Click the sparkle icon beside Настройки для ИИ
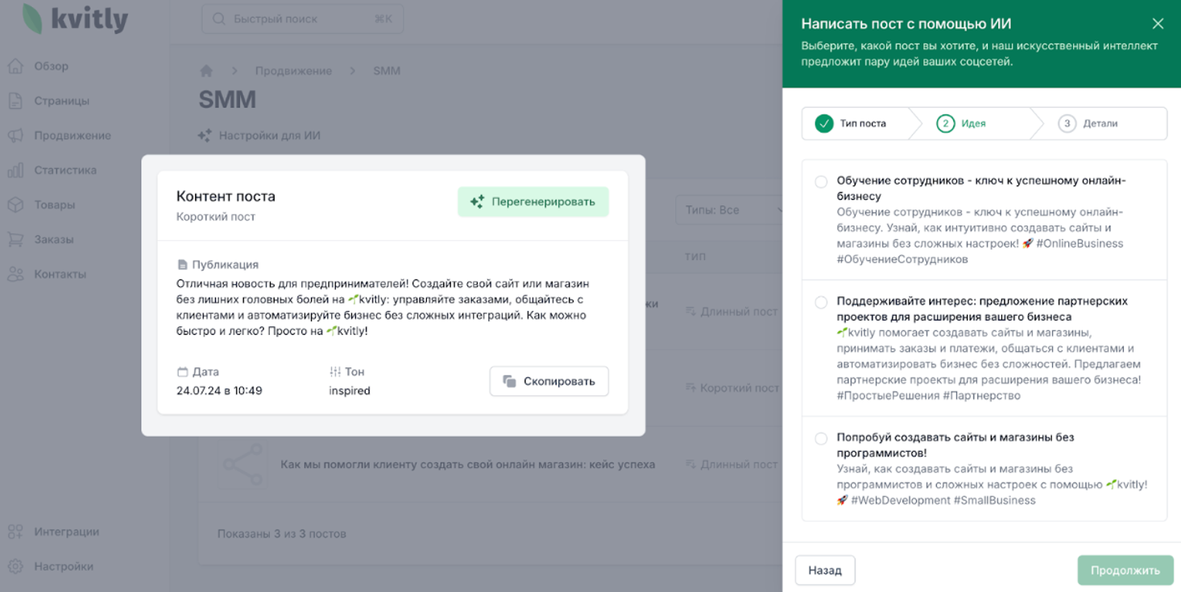 pyautogui.click(x=205, y=135)
